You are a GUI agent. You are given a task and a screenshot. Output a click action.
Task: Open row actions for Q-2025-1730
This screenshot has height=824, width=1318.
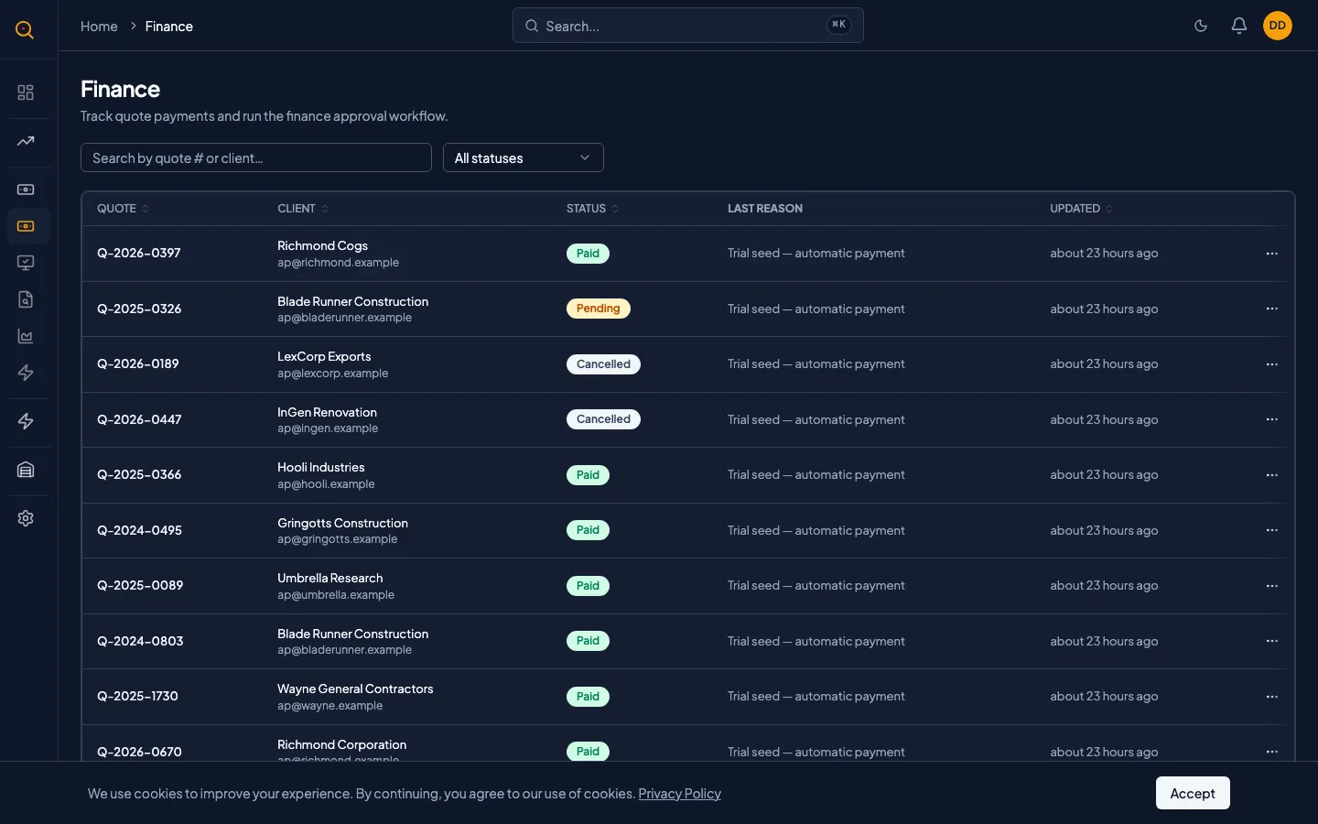pyautogui.click(x=1271, y=697)
